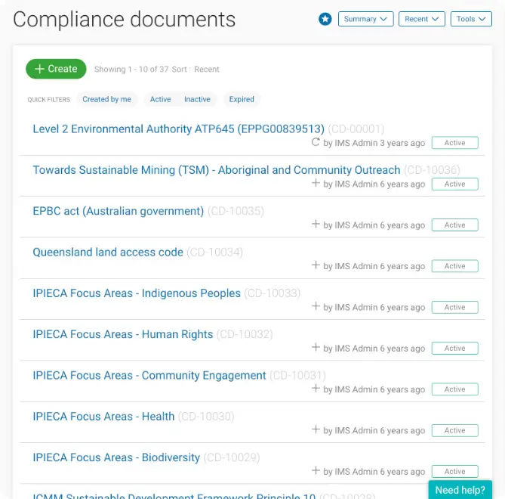Image resolution: width=505 pixels, height=499 pixels.
Task: Click Active status badge on EPBC act row
Action: (x=454, y=225)
